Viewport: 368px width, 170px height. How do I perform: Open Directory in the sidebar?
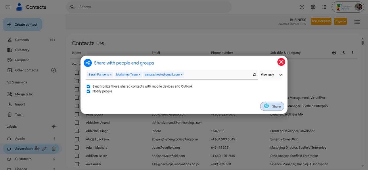click(x=22, y=50)
